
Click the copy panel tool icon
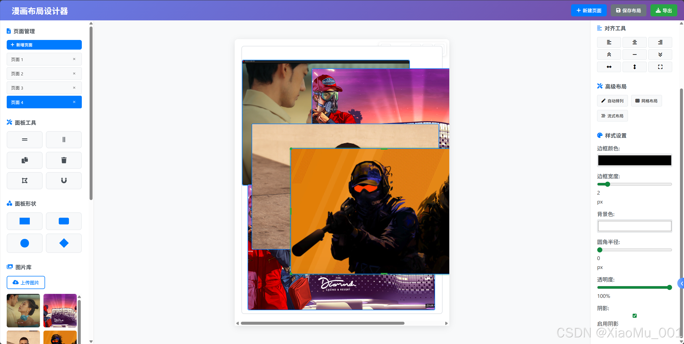pyautogui.click(x=25, y=160)
